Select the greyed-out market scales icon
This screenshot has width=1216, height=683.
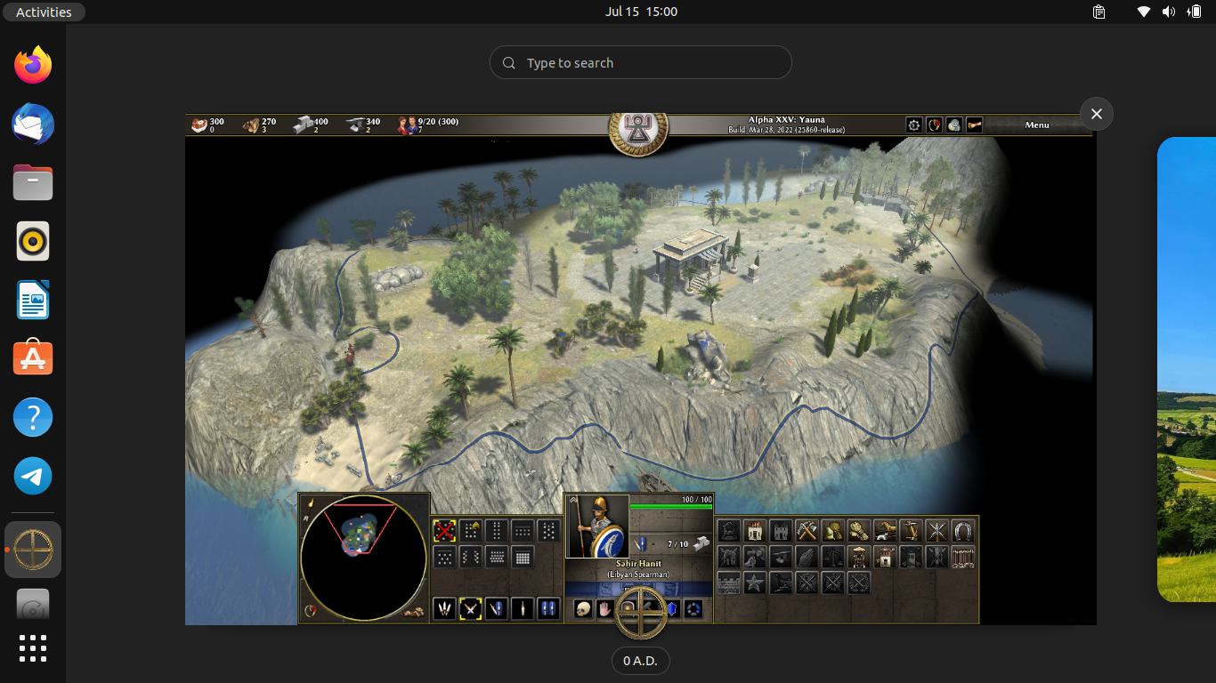833,557
